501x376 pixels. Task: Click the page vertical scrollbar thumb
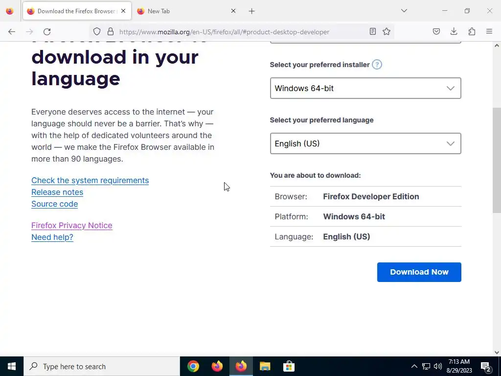tap(497, 160)
